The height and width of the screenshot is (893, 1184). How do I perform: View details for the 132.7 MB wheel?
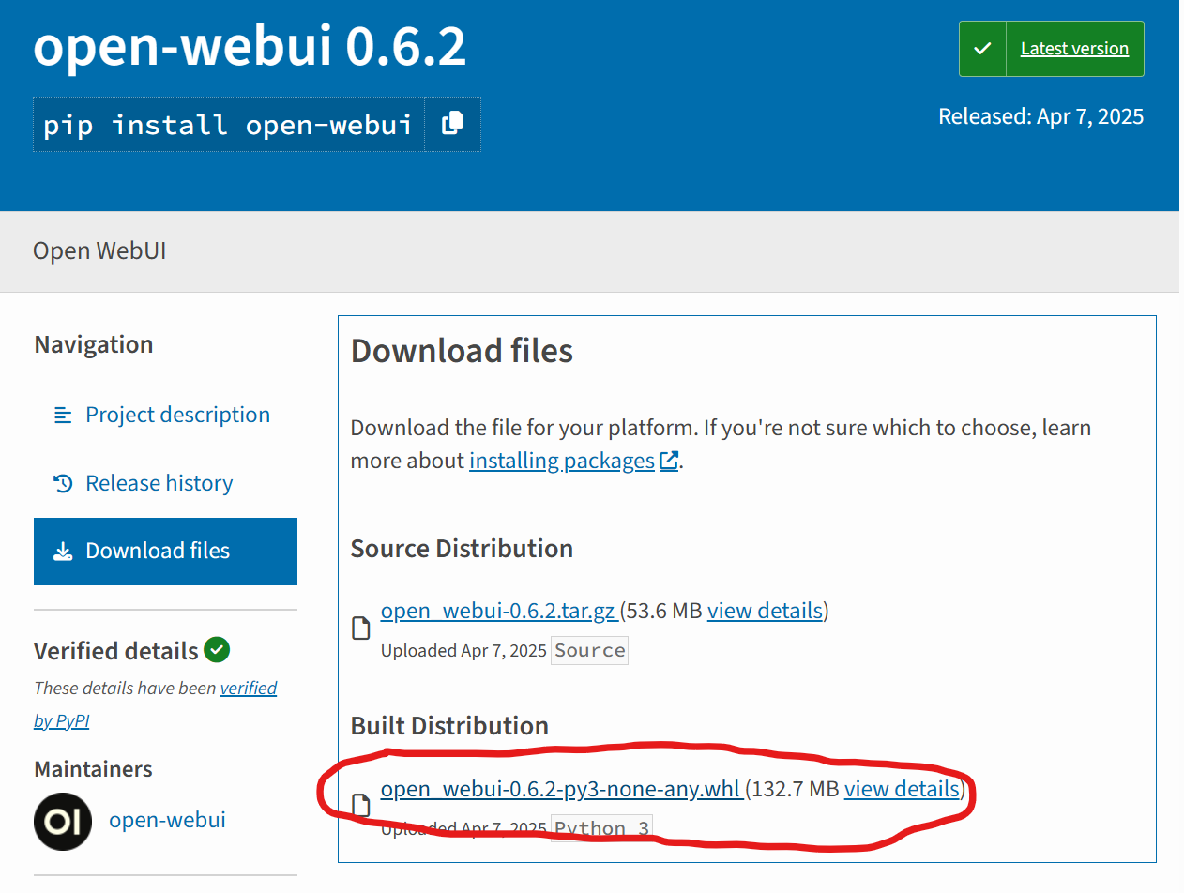[902, 789]
